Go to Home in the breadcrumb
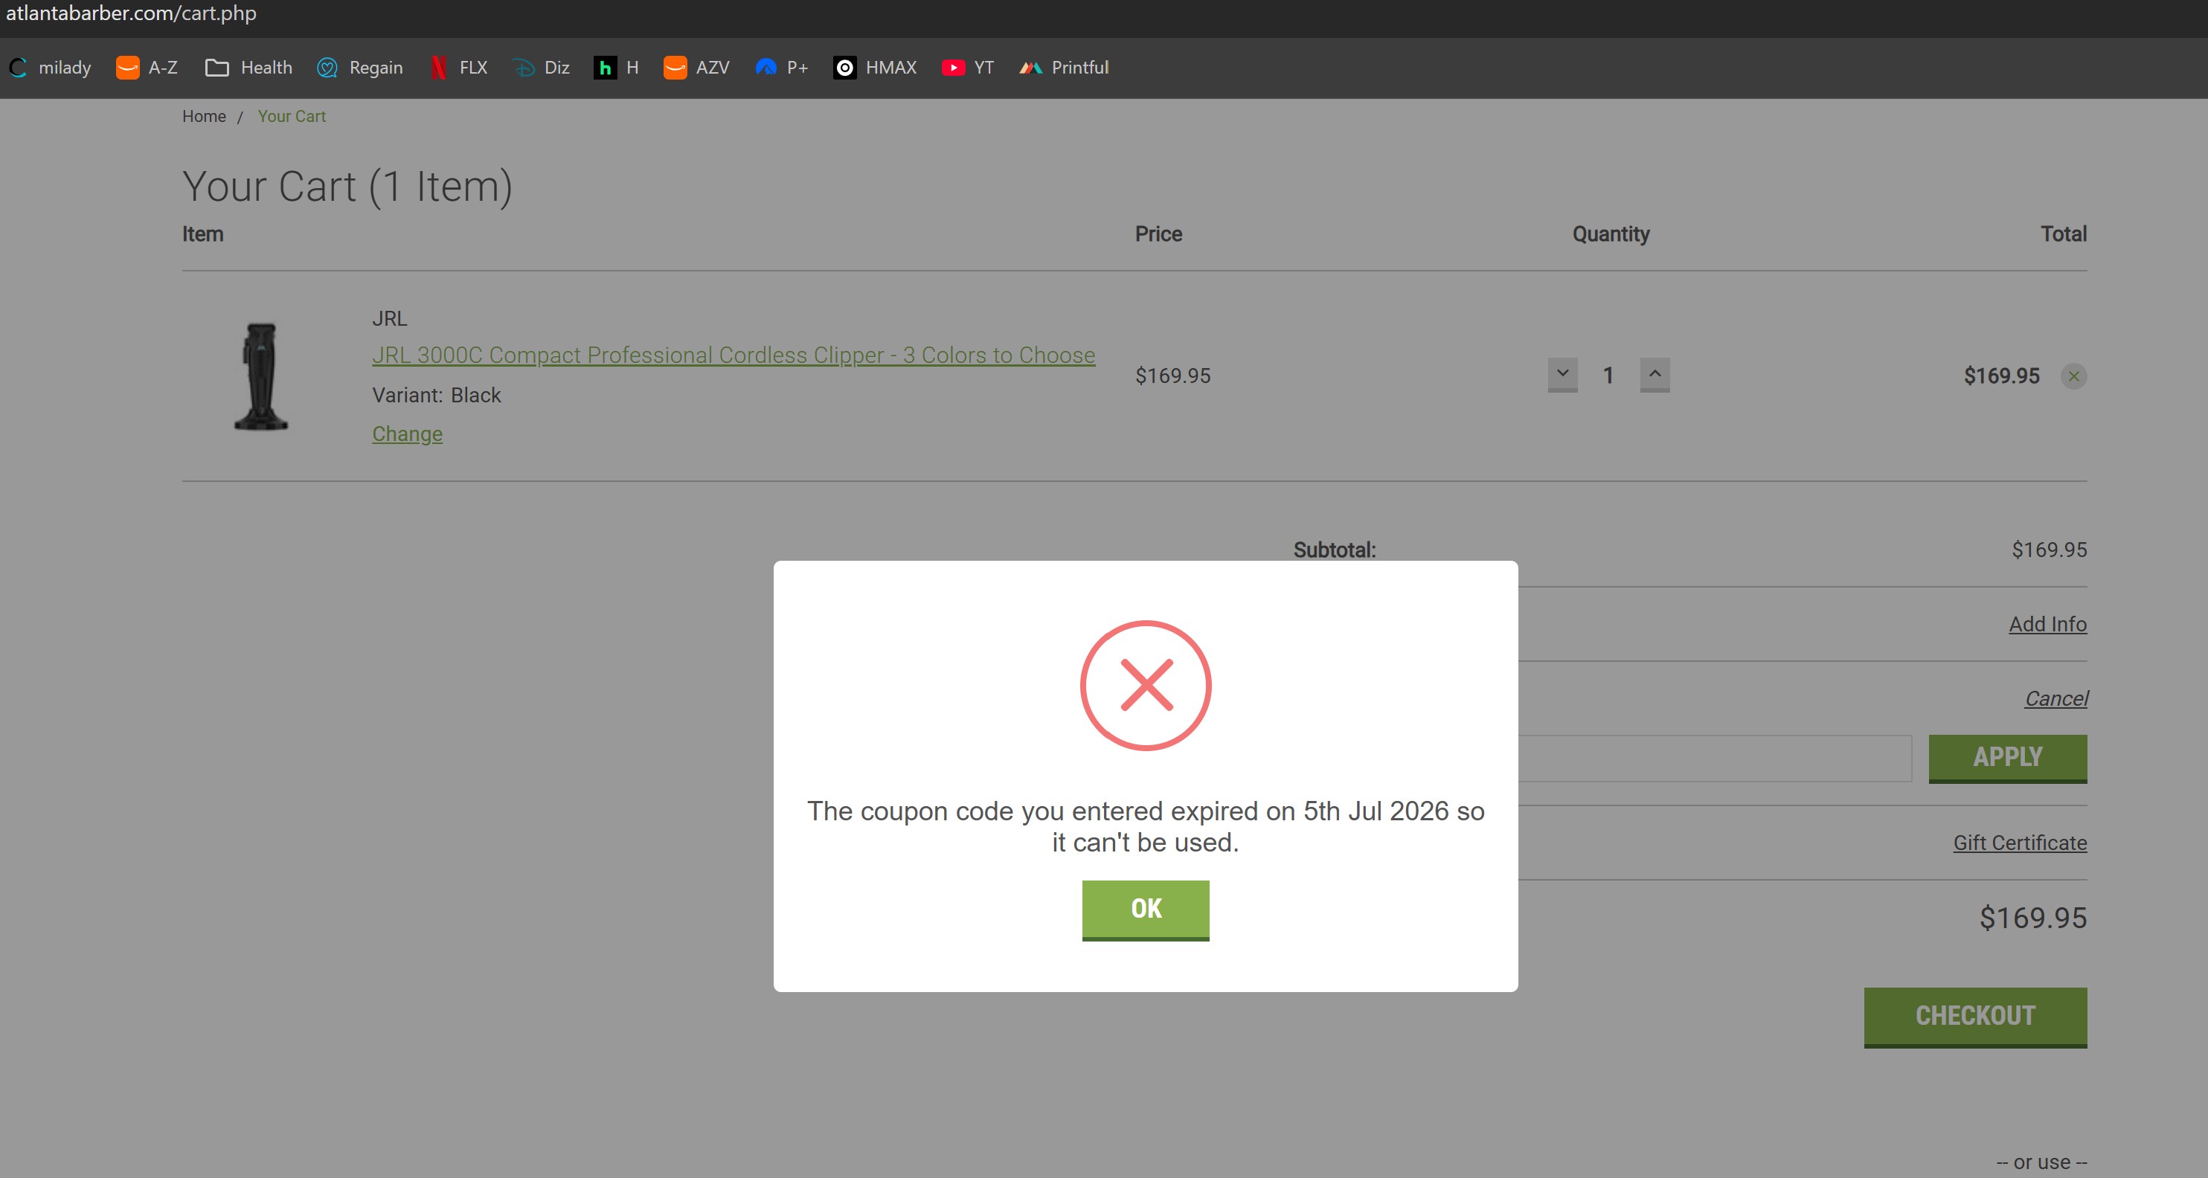 (x=204, y=117)
